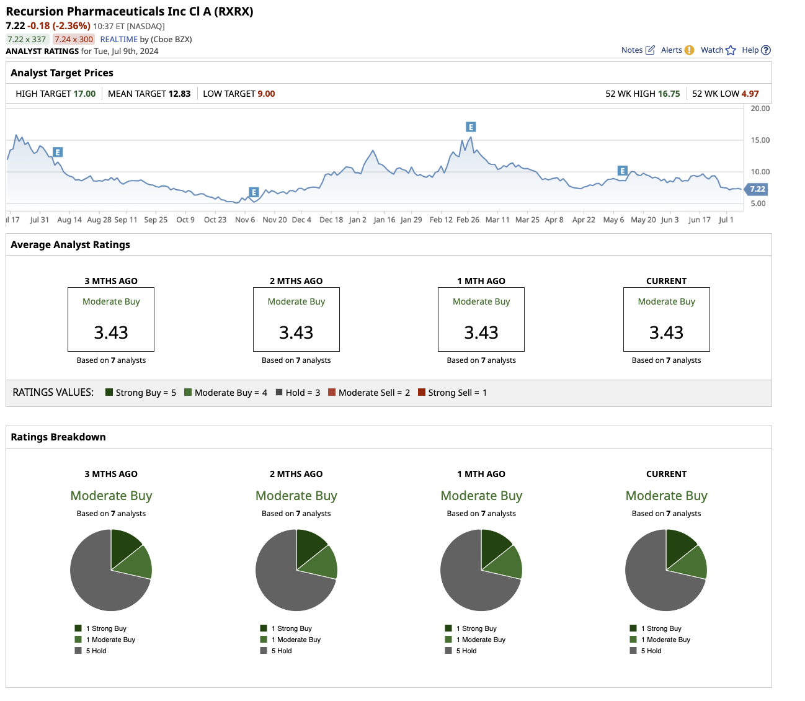Click the Strong Buy slice in 3 Mths Ago pie
The height and width of the screenshot is (701, 805).
coord(123,545)
